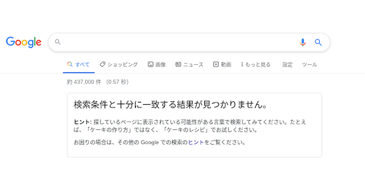Click the ニュース newspaper icon
The height and width of the screenshot is (191, 365).
(178, 64)
